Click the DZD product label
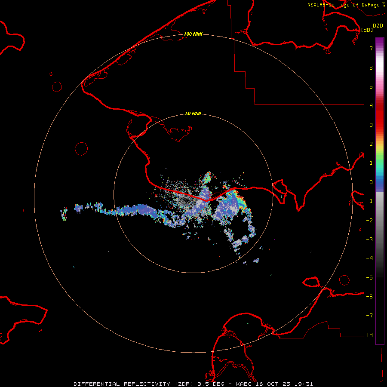The height and width of the screenshot is (387, 387). tap(378, 26)
